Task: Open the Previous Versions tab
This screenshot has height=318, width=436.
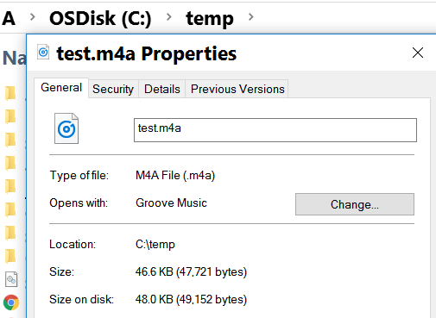Action: (237, 89)
